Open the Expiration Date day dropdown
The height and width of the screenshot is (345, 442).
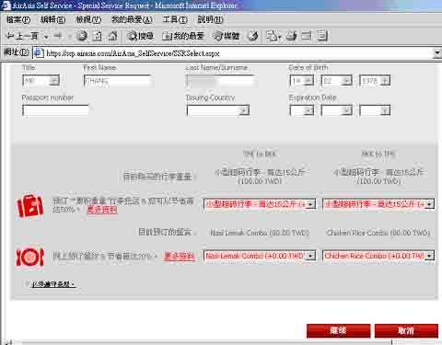tap(302, 110)
